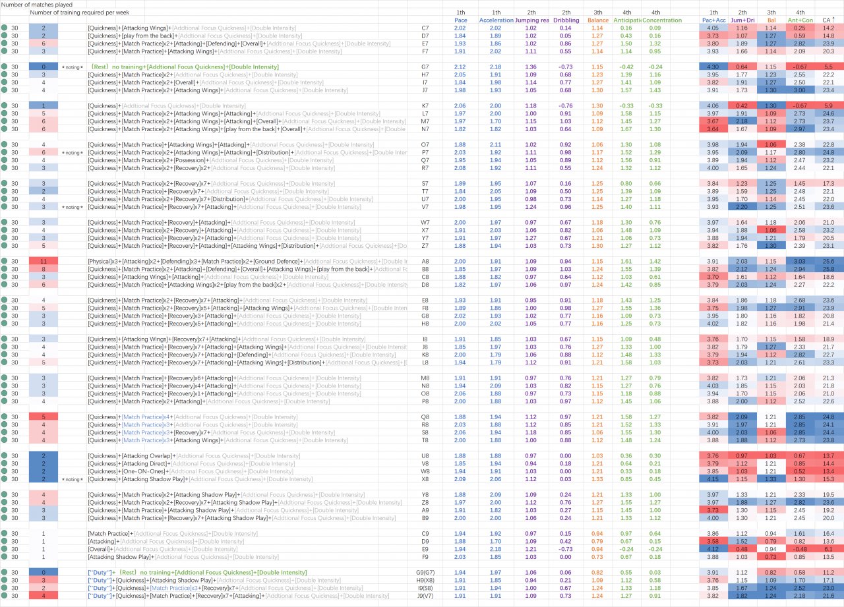
Task: Click the "Jum+Dri" column header
Action: pos(742,20)
